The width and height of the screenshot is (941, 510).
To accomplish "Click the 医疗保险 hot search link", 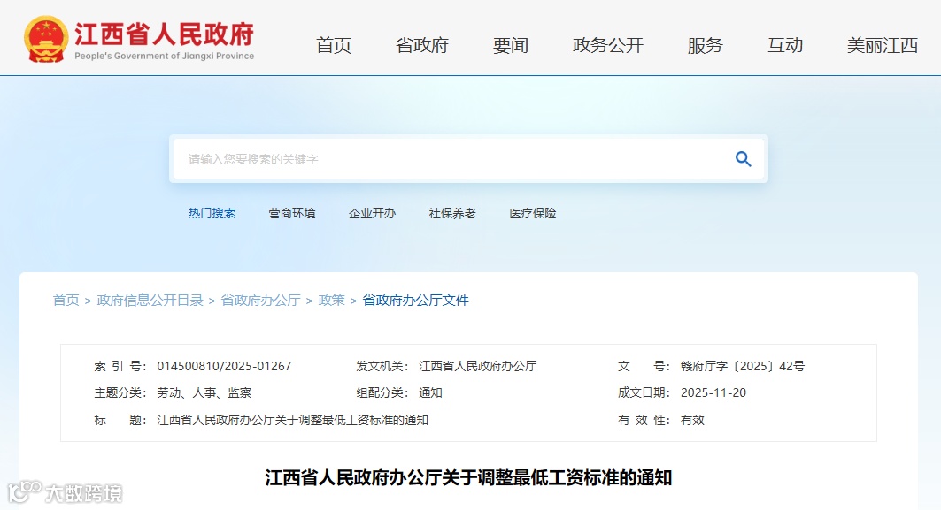I will click(x=533, y=213).
